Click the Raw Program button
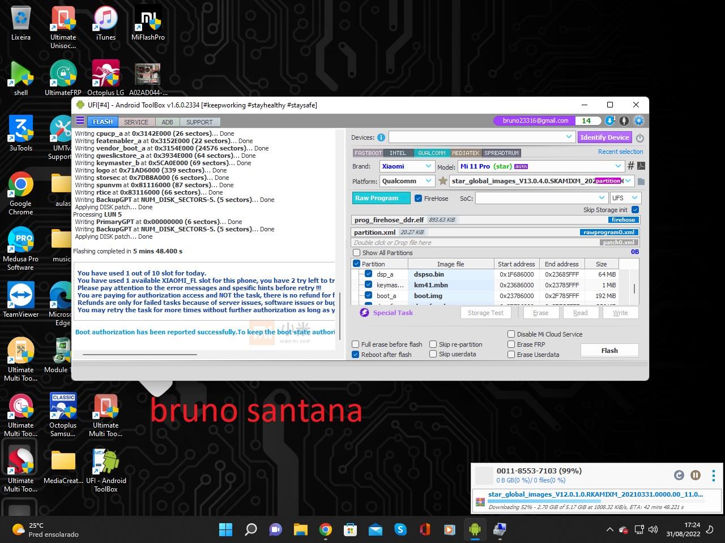The height and width of the screenshot is (543, 725). 381,198
